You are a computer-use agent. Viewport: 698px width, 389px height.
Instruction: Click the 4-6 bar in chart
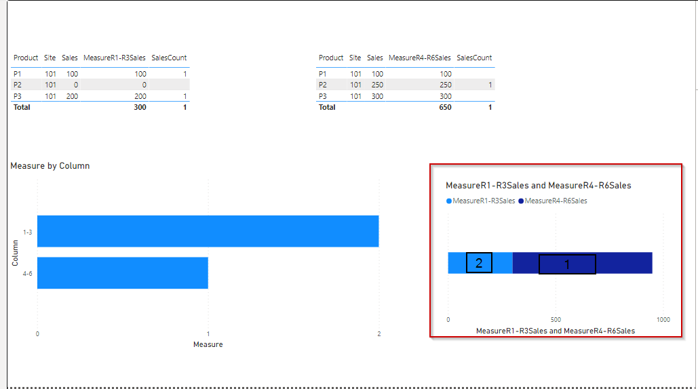coord(122,273)
